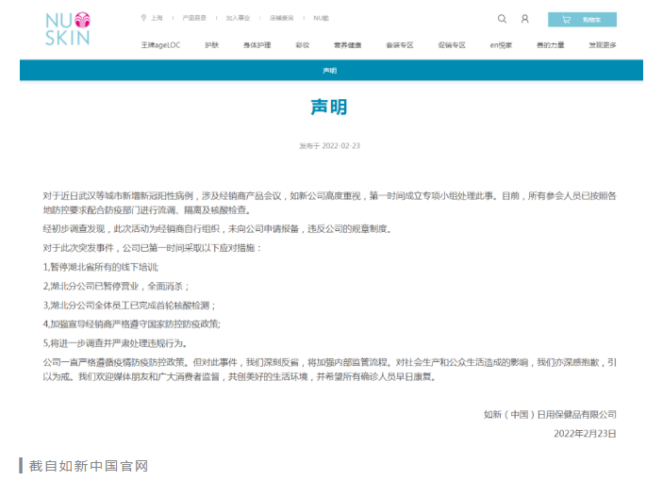Expand the 发现更多 menu
The image size is (646, 481).
tap(603, 44)
